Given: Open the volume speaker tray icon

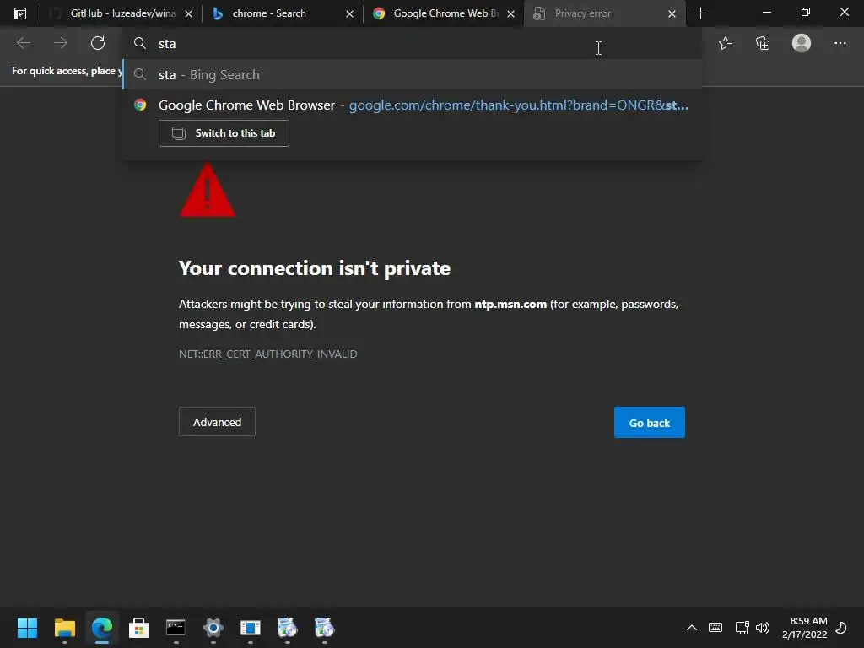Looking at the screenshot, I should (x=763, y=628).
